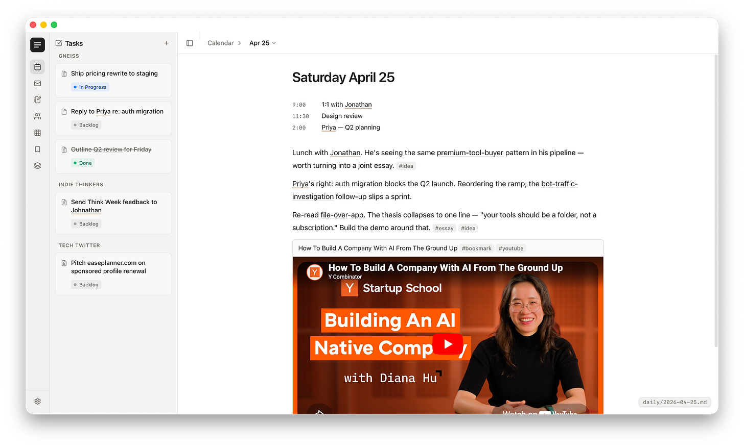This screenshot has width=744, height=448.
Task: Open the Bookmarks icon in sidebar
Action: (37, 149)
